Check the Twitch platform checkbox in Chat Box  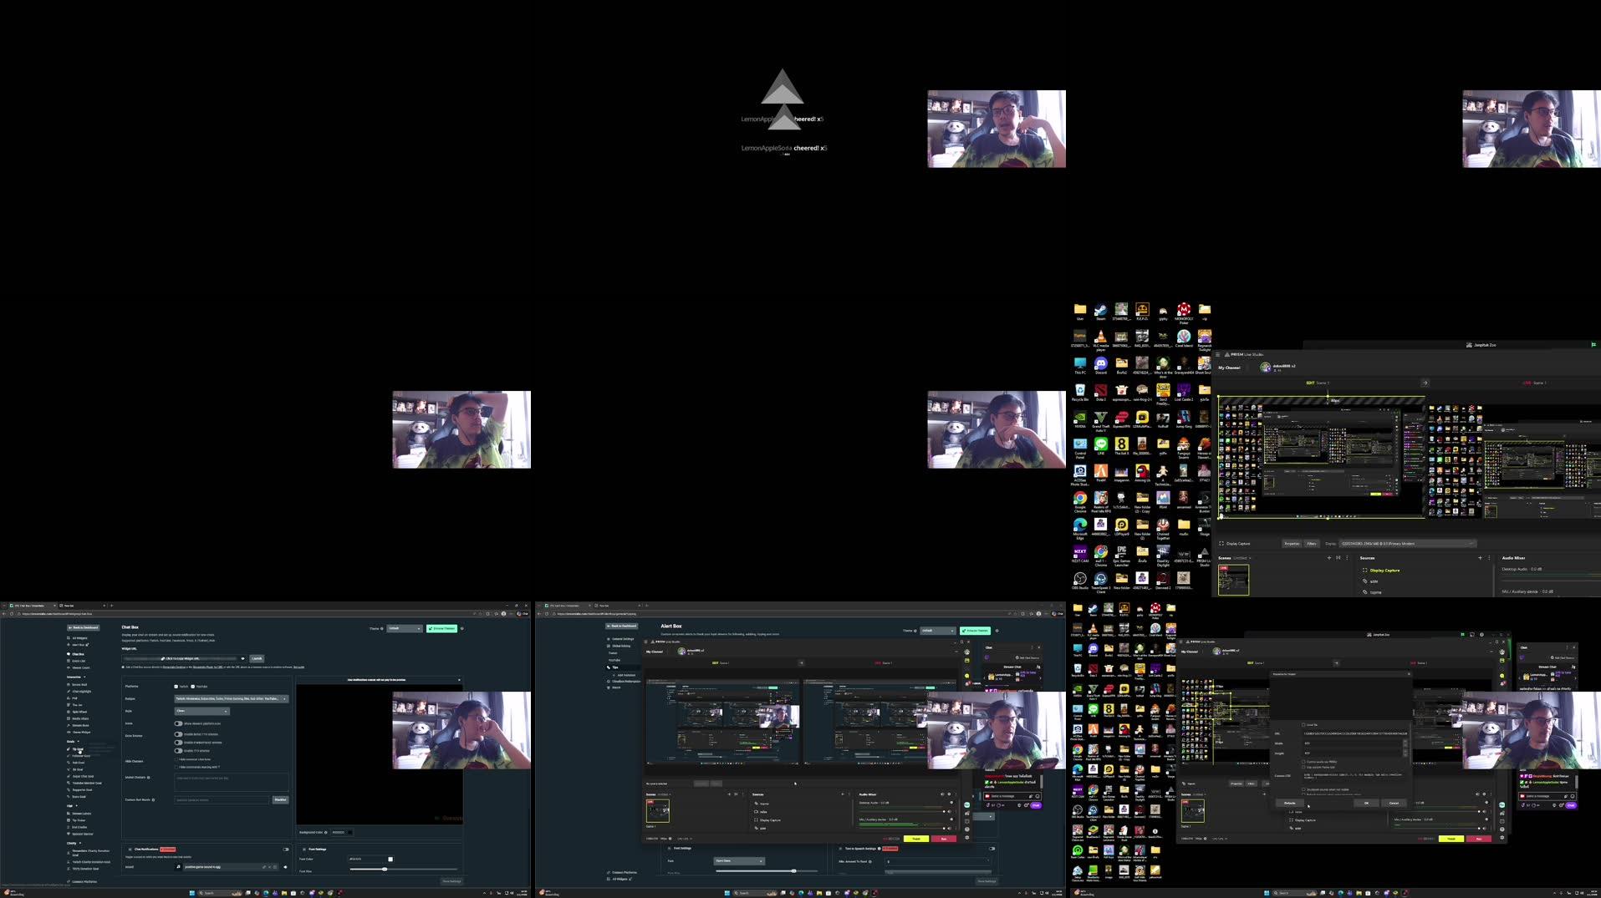tap(176, 687)
